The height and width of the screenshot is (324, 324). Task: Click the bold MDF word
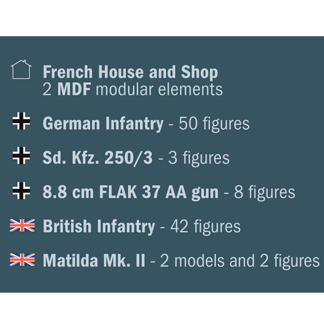click(x=74, y=90)
